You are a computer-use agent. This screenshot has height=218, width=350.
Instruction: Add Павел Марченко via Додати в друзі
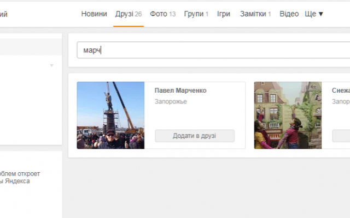(x=195, y=136)
